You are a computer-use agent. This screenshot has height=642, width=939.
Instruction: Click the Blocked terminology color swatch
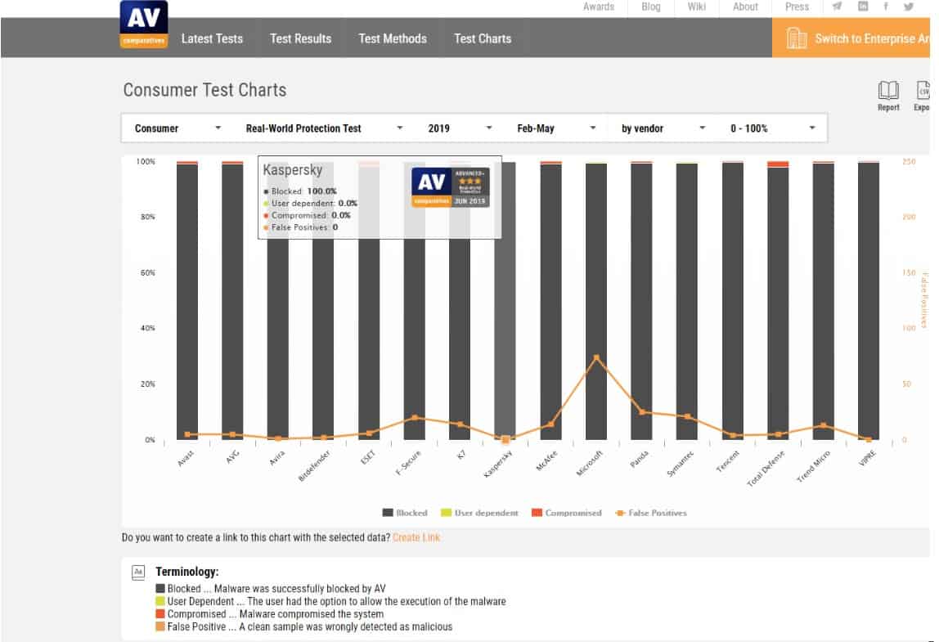[159, 589]
